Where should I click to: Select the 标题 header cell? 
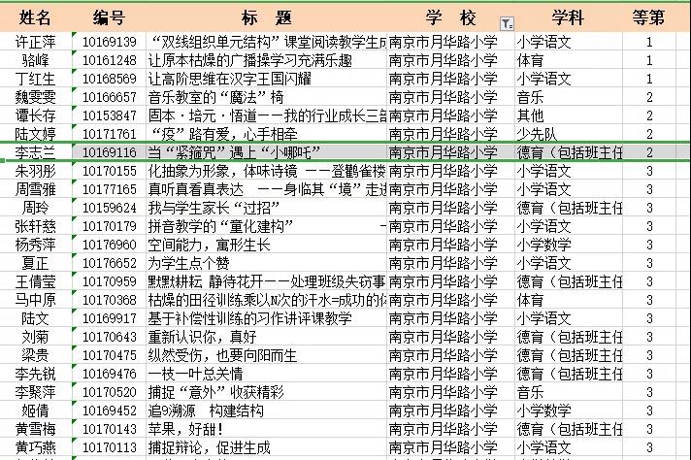pyautogui.click(x=267, y=18)
